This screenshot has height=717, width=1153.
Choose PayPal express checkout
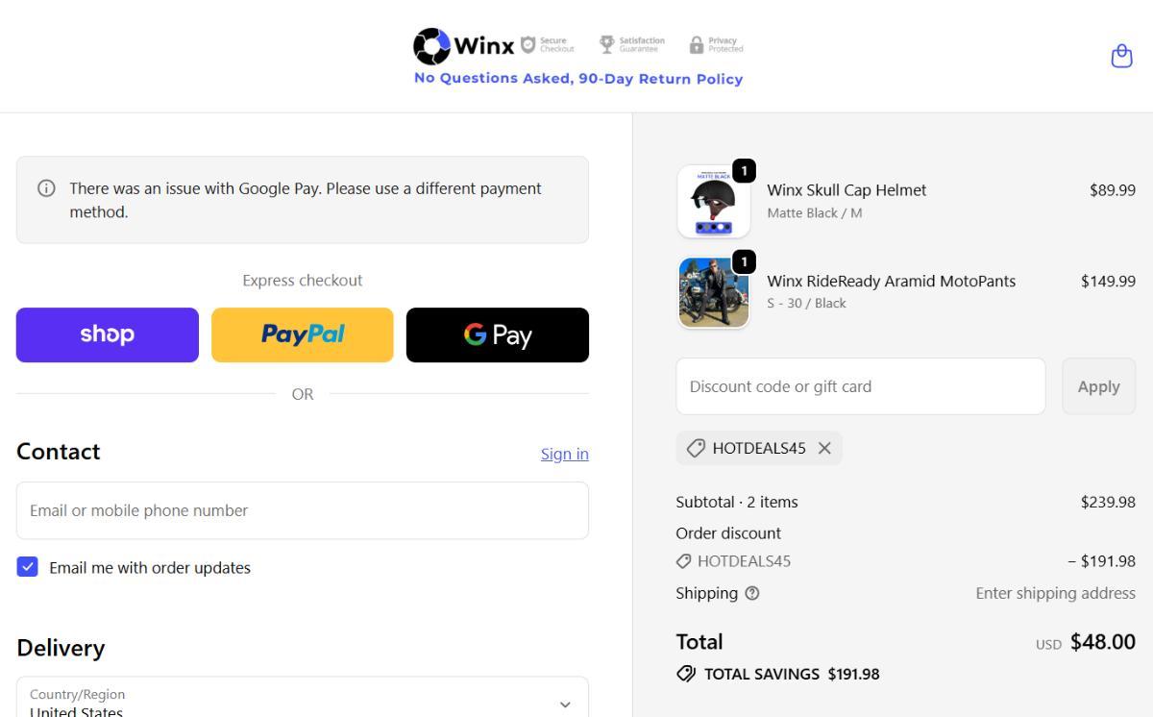[303, 334]
